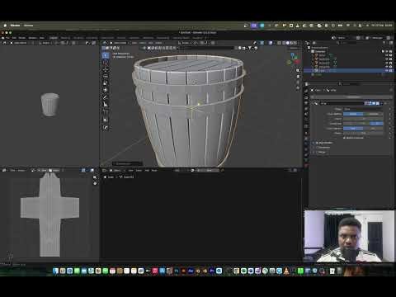Select the Annotate tool in viewport toolbar

coord(106,97)
